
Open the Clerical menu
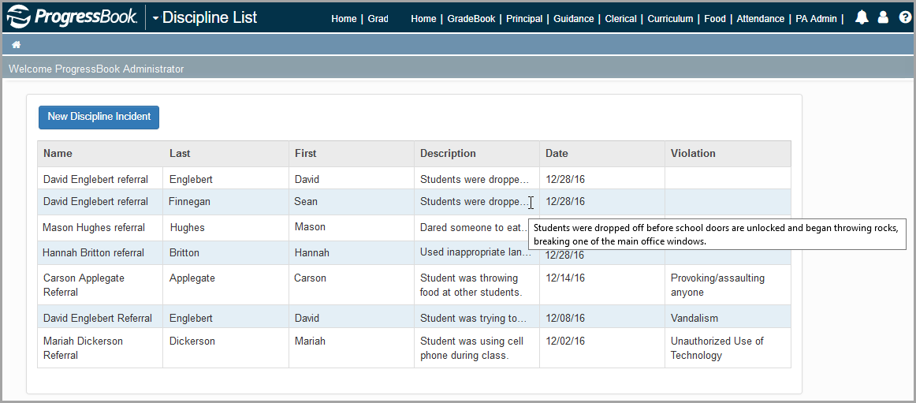pyautogui.click(x=621, y=19)
